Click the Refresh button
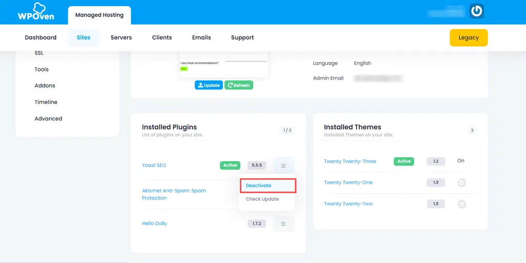The image size is (526, 263). point(239,85)
